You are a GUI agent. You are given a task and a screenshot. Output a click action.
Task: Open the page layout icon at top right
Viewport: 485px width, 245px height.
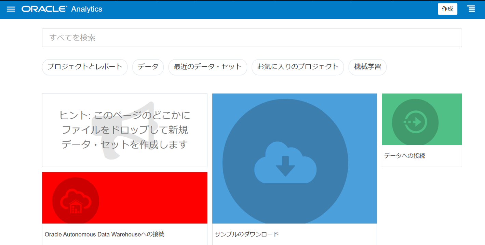[x=472, y=9]
